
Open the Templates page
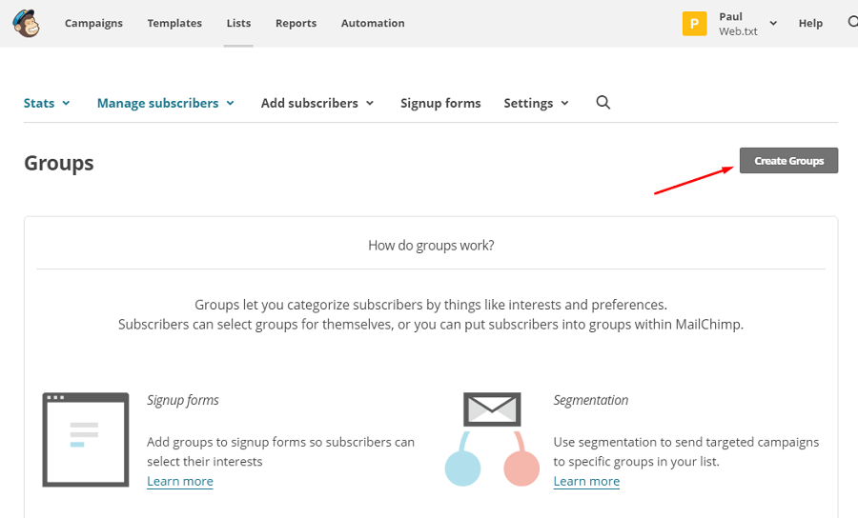coord(174,23)
